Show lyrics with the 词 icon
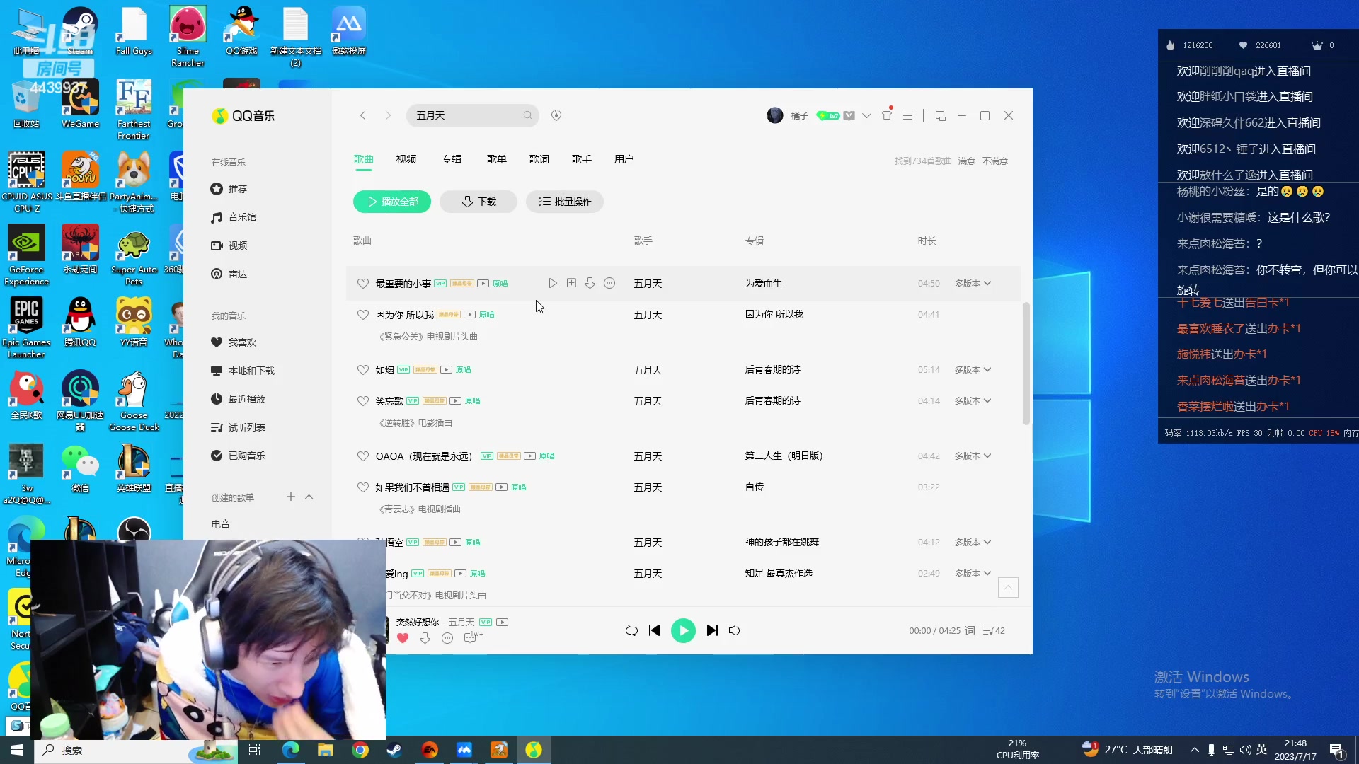This screenshot has height=764, width=1359. (x=970, y=630)
